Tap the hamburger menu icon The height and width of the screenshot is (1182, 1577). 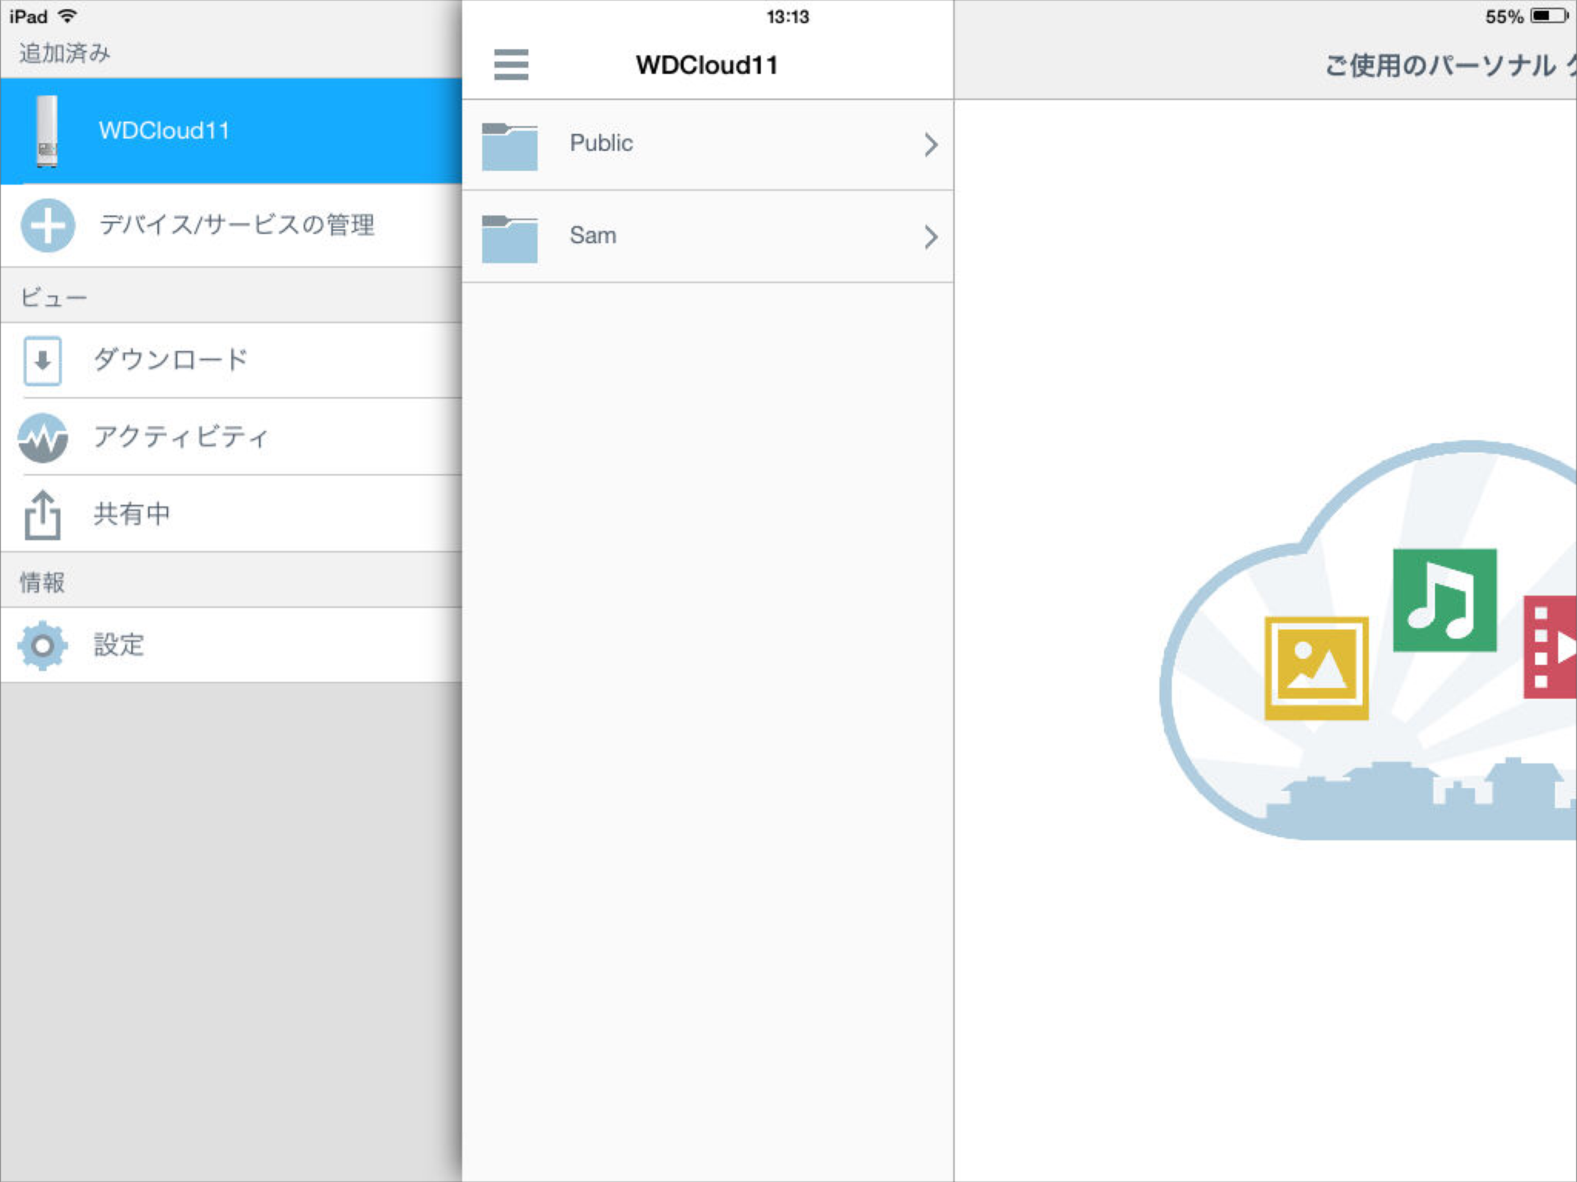pyautogui.click(x=511, y=65)
